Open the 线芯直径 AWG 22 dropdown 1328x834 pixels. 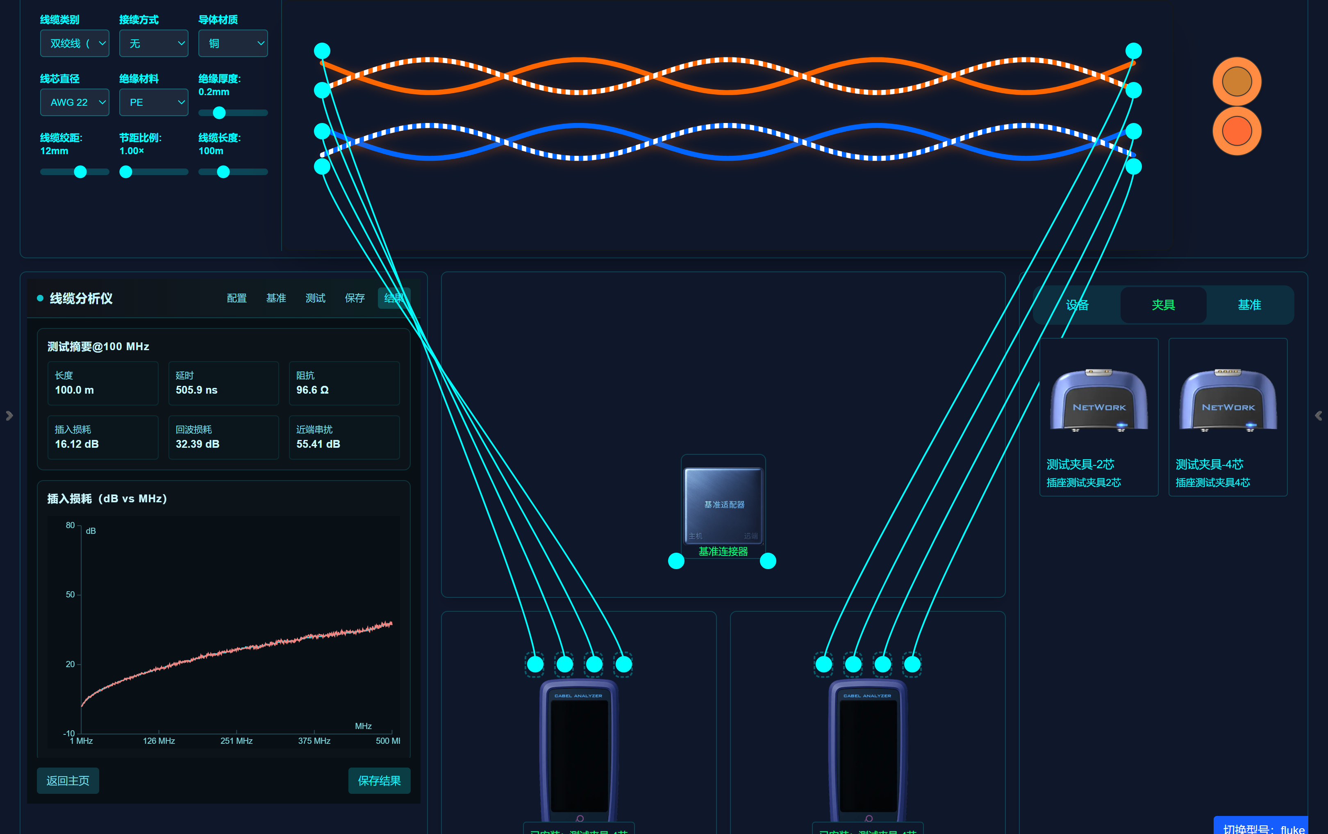[75, 103]
